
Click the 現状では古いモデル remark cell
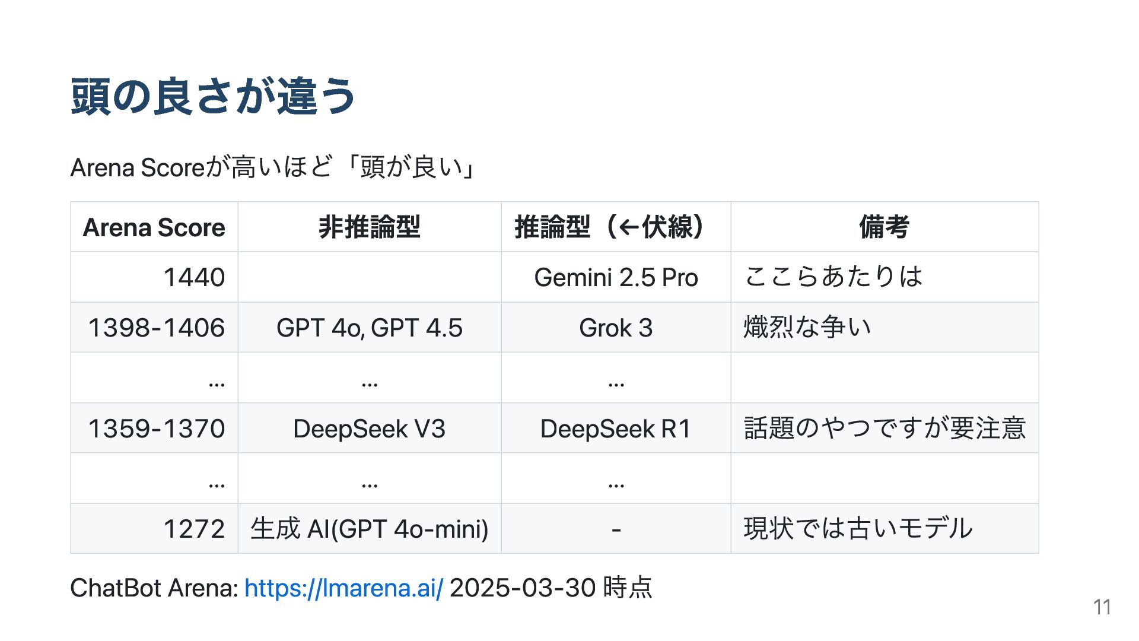(x=885, y=529)
